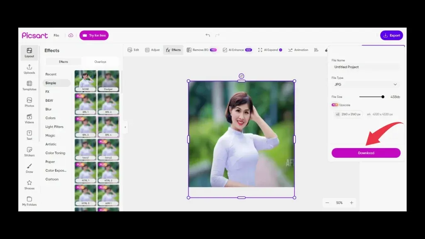Apply the APR 1 effect thumbnail
Image resolution: width=425 pixels, height=239 pixels.
point(108,195)
